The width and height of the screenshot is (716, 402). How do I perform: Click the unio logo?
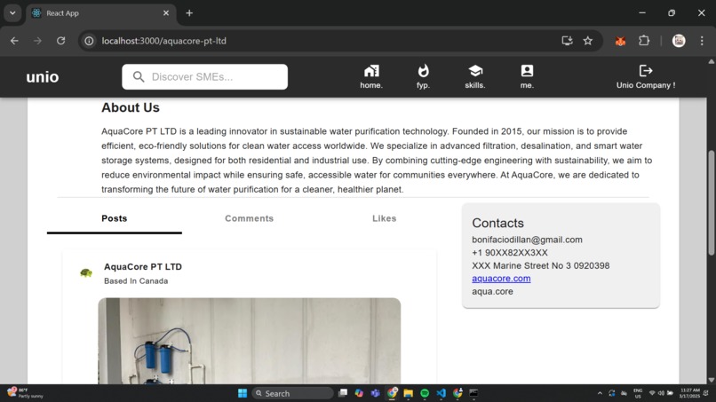coord(43,76)
